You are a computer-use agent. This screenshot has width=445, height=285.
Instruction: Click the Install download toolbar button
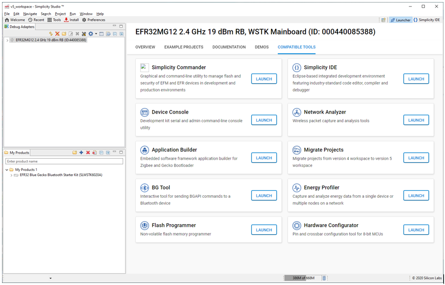71,20
